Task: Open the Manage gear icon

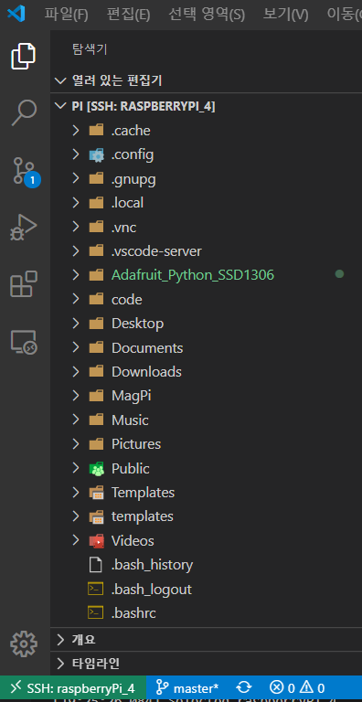Action: tap(23, 643)
